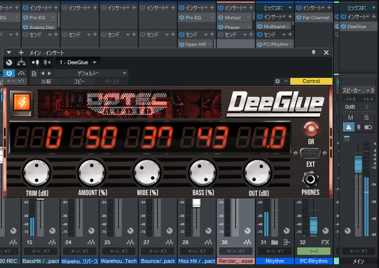Viewport: 379px width, 268px height.
Task: Click channel 32 blue fader handle
Action: pyautogui.click(x=314, y=225)
